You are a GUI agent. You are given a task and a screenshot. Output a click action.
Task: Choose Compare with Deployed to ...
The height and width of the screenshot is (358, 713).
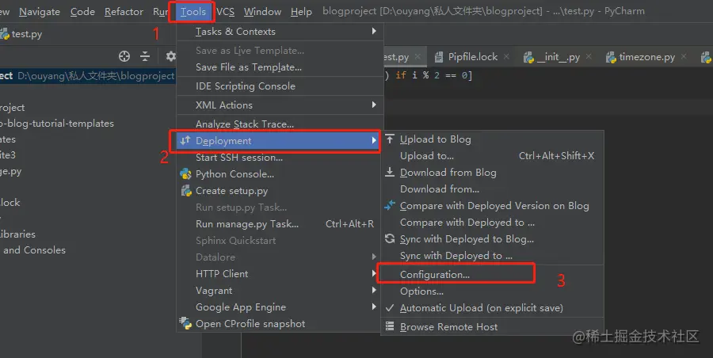[x=493, y=223]
